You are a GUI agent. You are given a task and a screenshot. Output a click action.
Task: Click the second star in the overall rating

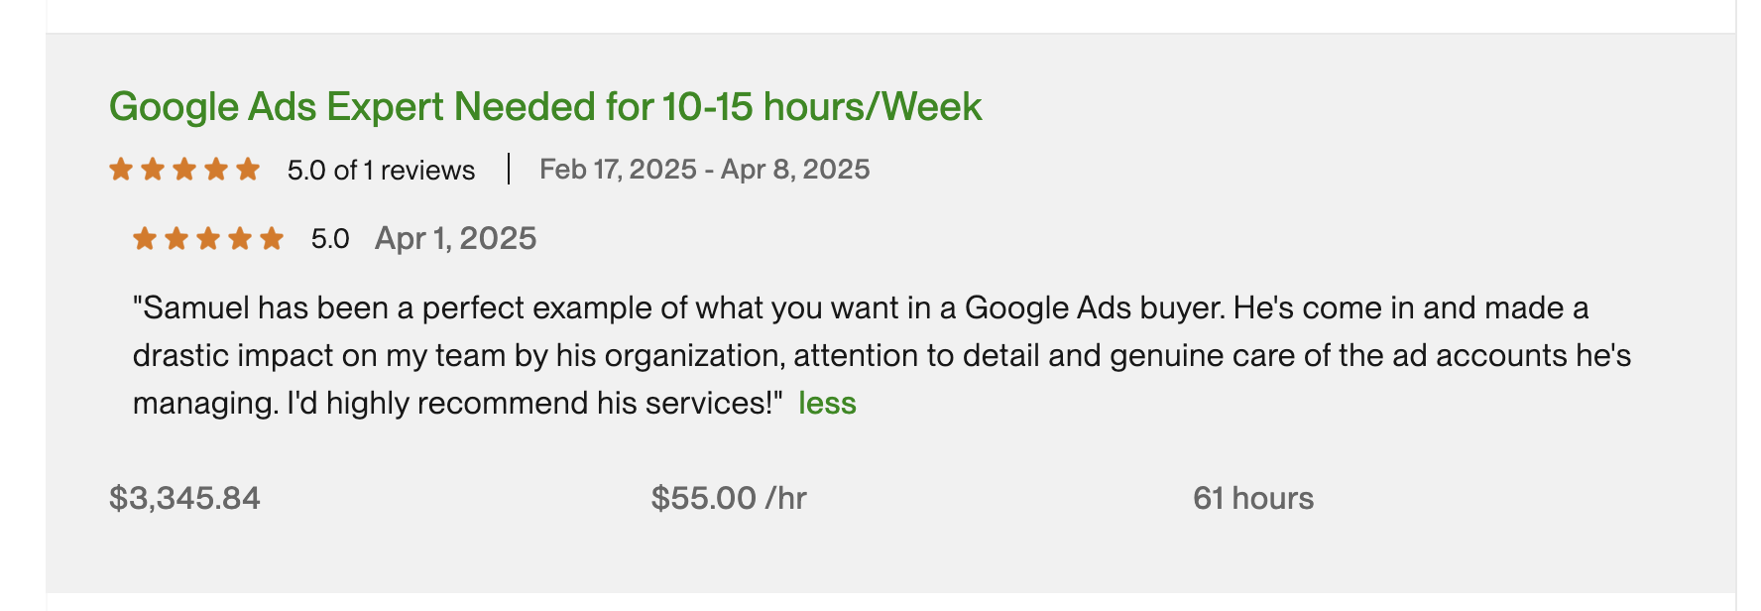click(x=151, y=169)
